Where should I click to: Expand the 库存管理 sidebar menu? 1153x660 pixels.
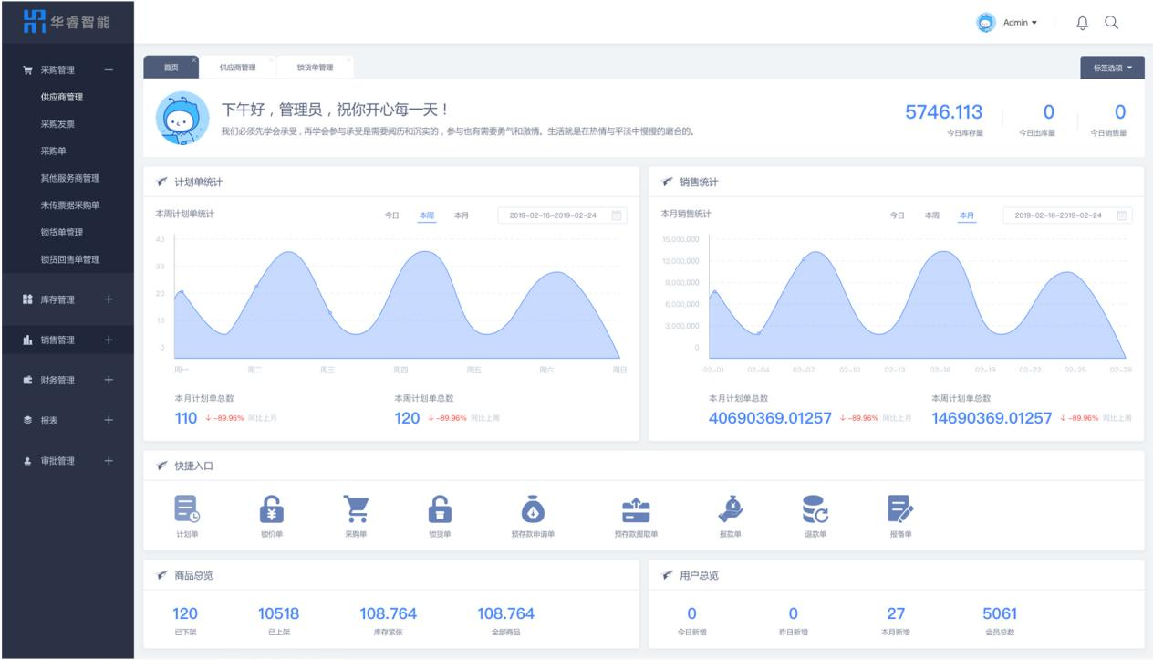click(109, 299)
